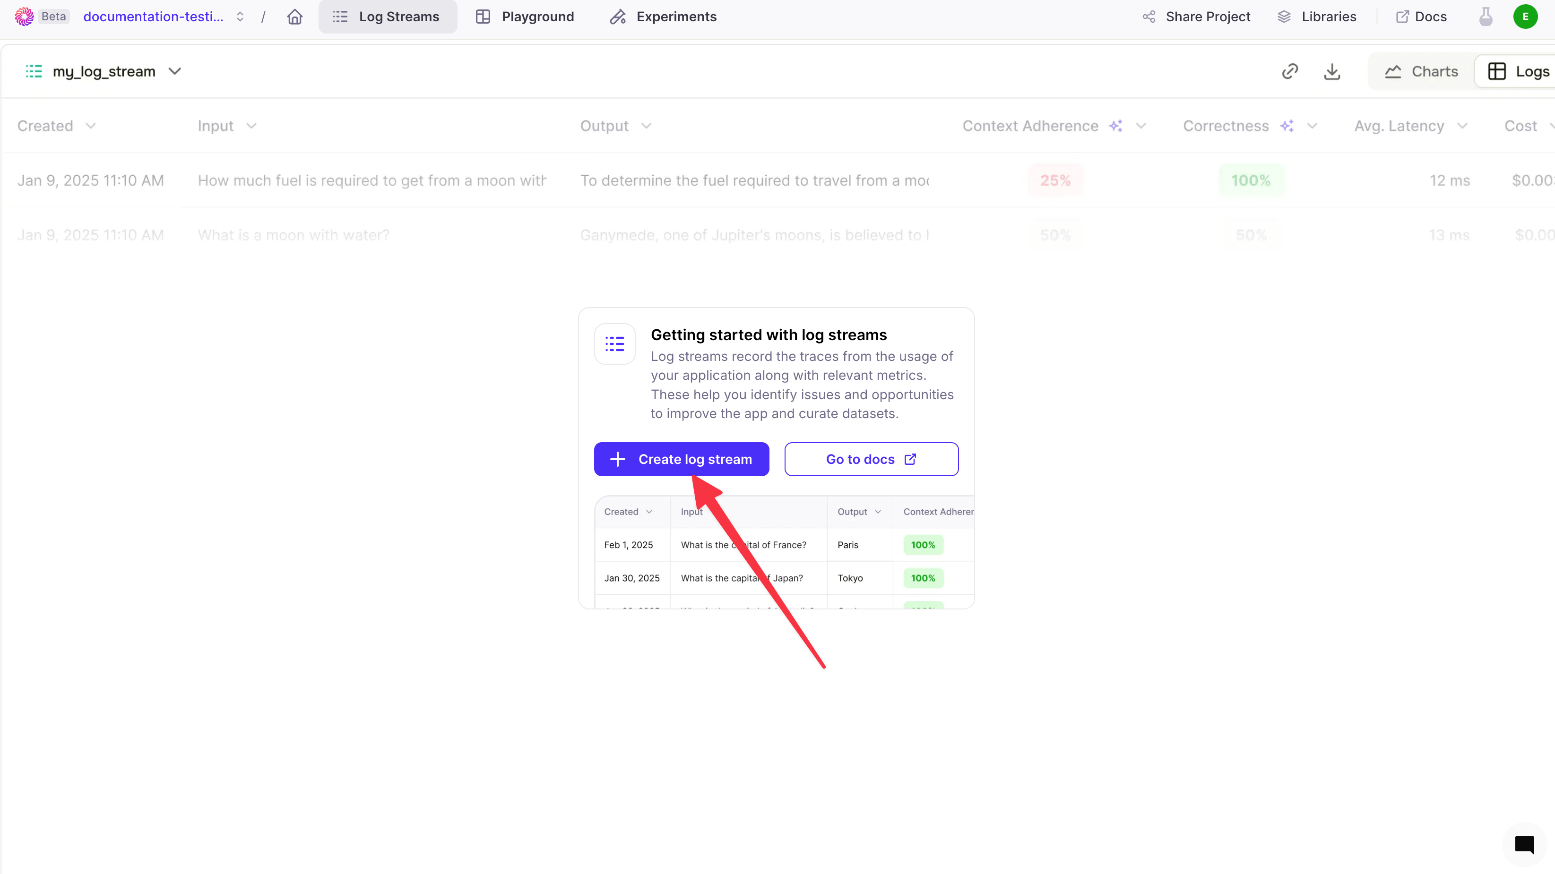Click the Galileo logo at top left

[24, 17]
